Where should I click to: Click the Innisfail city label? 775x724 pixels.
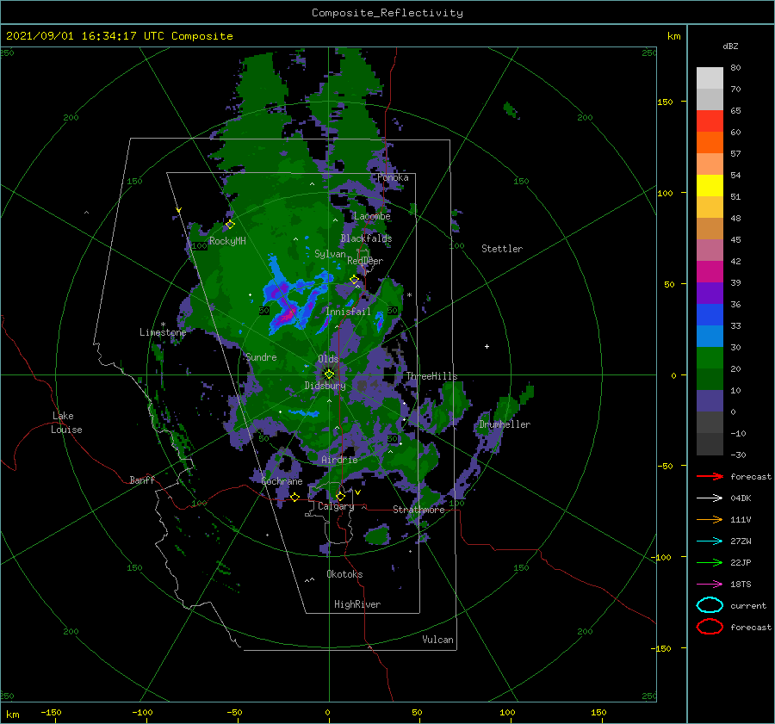[x=348, y=312]
